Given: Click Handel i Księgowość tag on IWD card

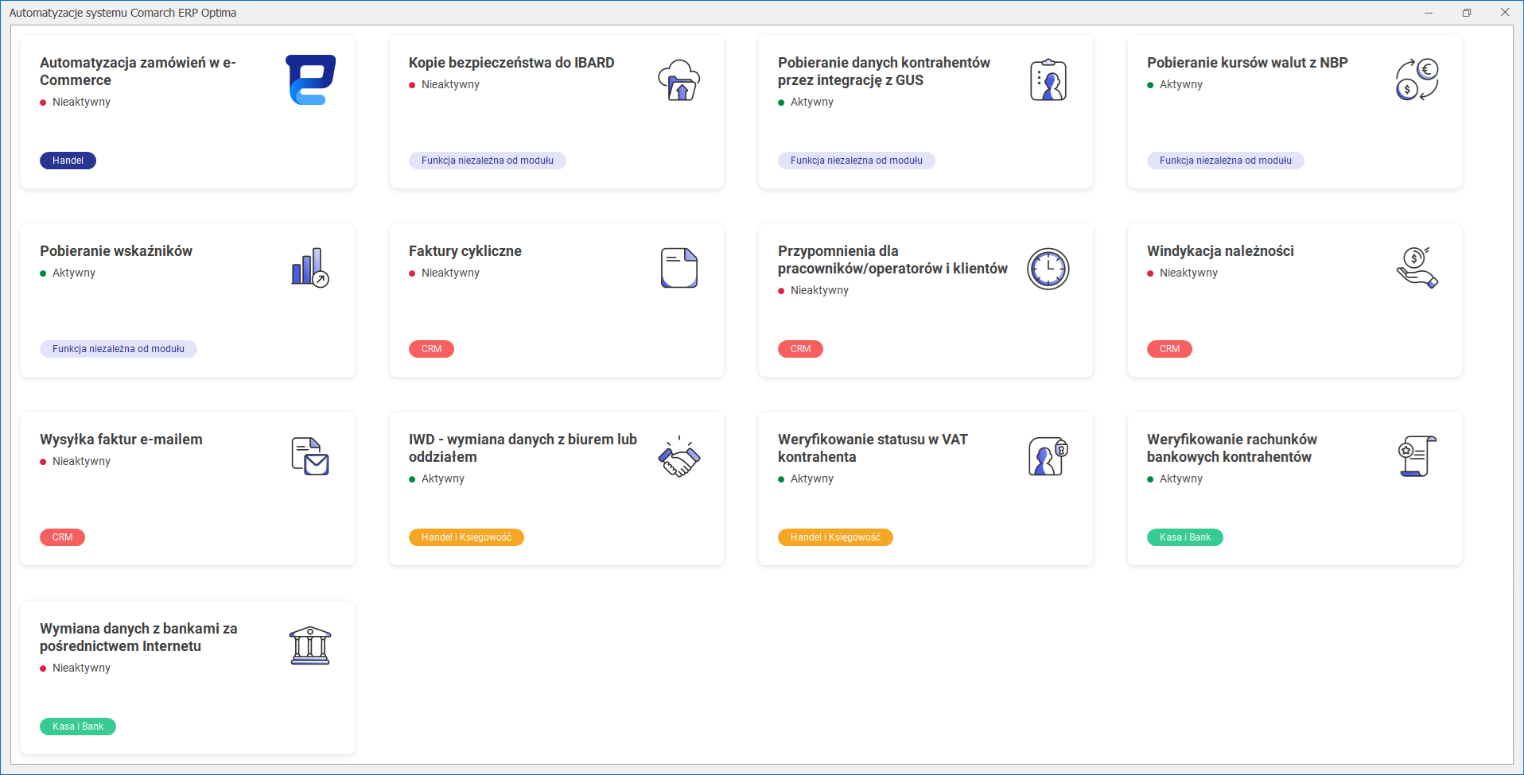Looking at the screenshot, I should (466, 537).
